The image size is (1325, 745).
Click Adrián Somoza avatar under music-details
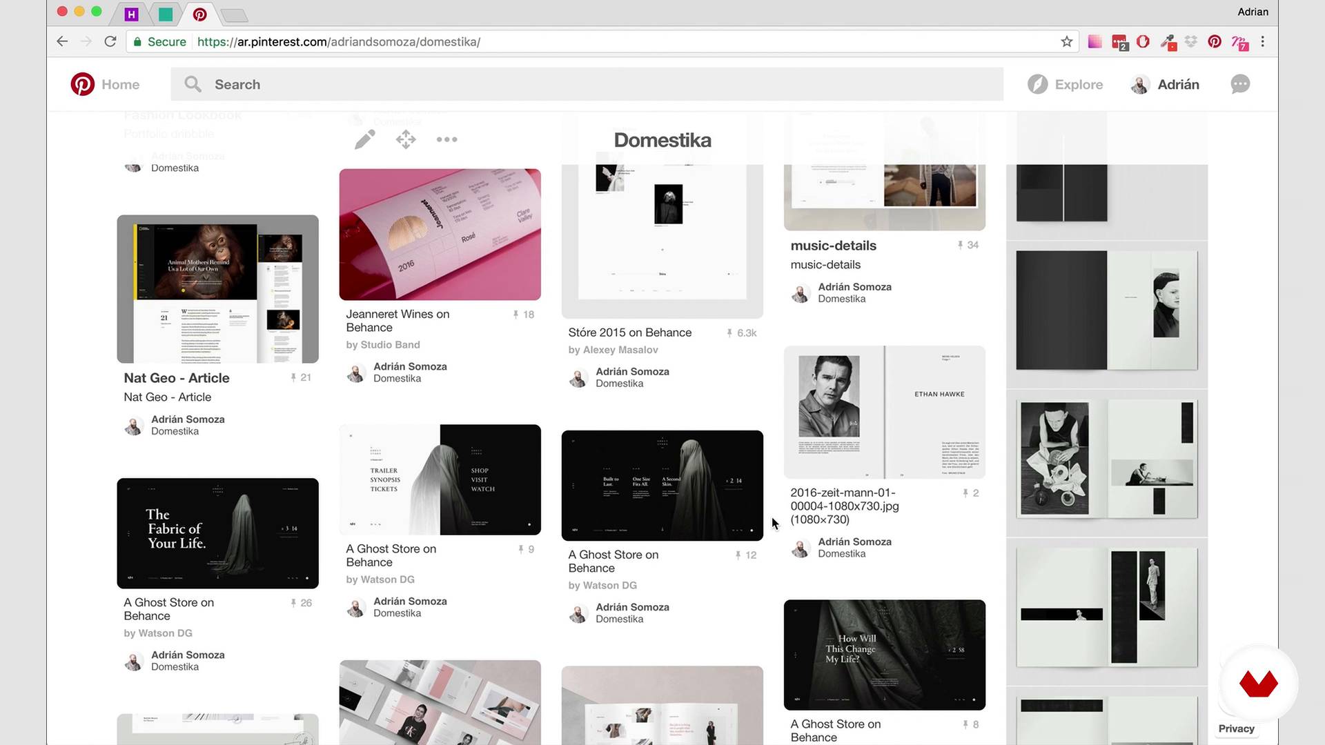801,293
